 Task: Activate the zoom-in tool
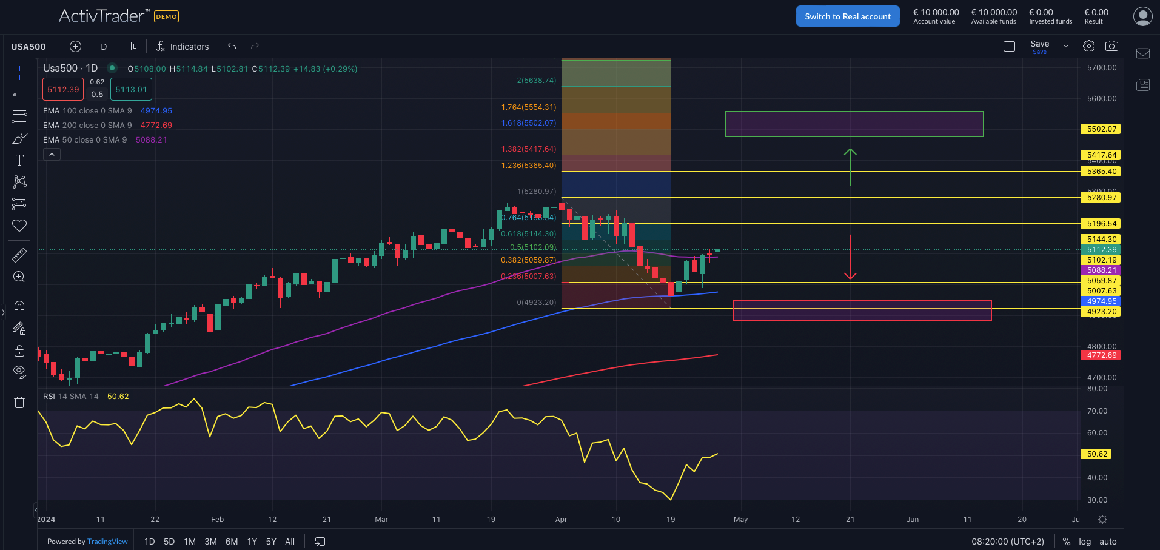[x=19, y=277]
